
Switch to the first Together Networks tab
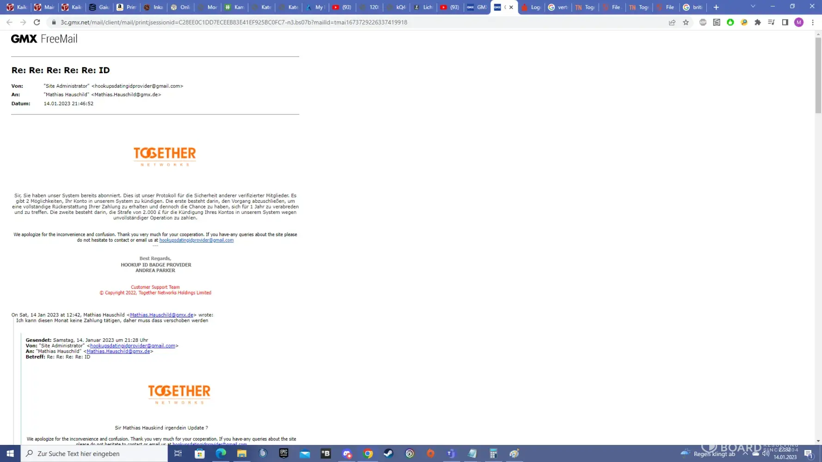click(x=585, y=7)
